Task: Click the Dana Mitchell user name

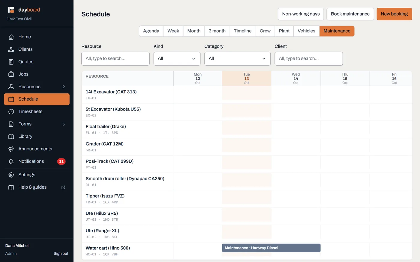Action: (x=17, y=246)
